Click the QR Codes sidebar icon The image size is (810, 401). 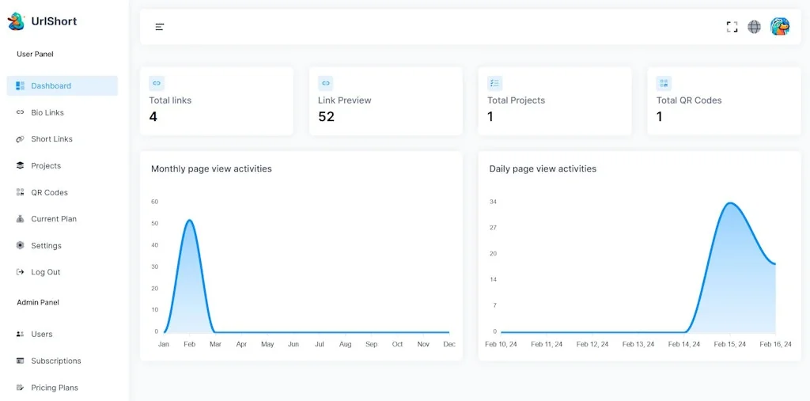coord(21,192)
